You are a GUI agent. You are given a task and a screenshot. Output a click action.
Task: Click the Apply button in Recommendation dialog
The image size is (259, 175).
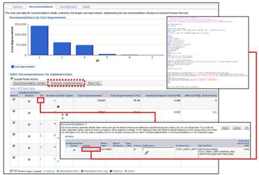225,128
